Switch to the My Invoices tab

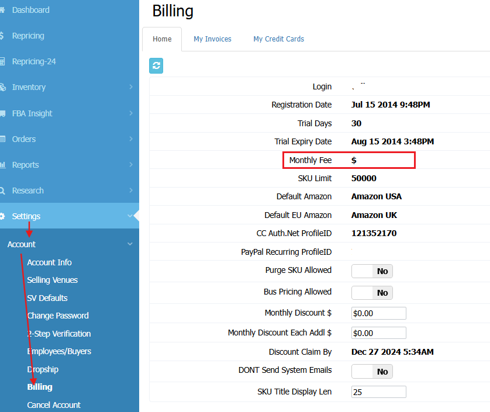[212, 39]
